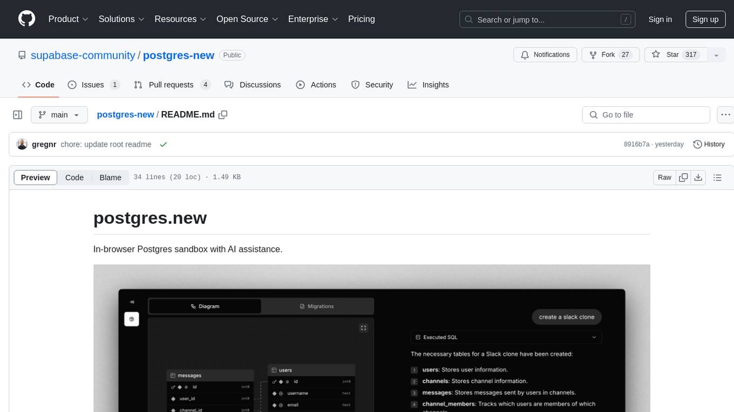Open the Issues tab

tap(94, 85)
